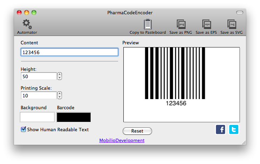This screenshot has width=260, height=164.
Task: Focus the Height value field
Action: click(x=38, y=76)
